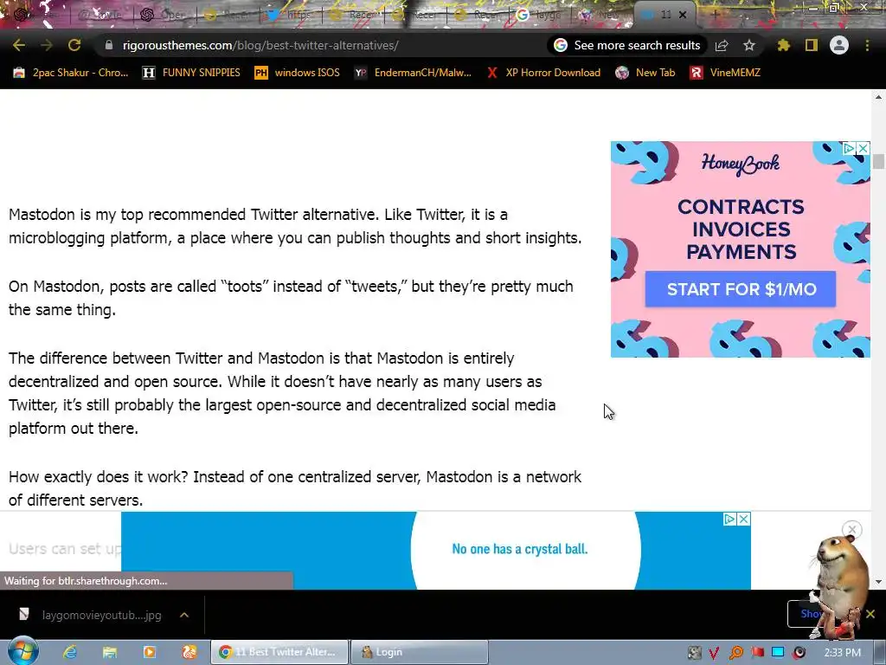The image size is (886, 665).
Task: Open 2pac Shakur bookmark
Action: 71,73
